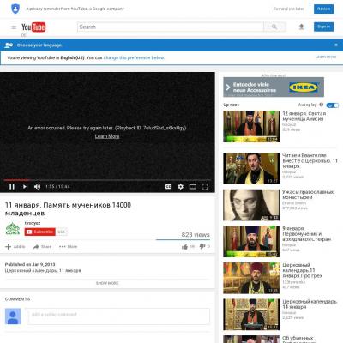This screenshot has width=343, height=343.
Task: Click the red Subscribe button
Action: coord(39,232)
